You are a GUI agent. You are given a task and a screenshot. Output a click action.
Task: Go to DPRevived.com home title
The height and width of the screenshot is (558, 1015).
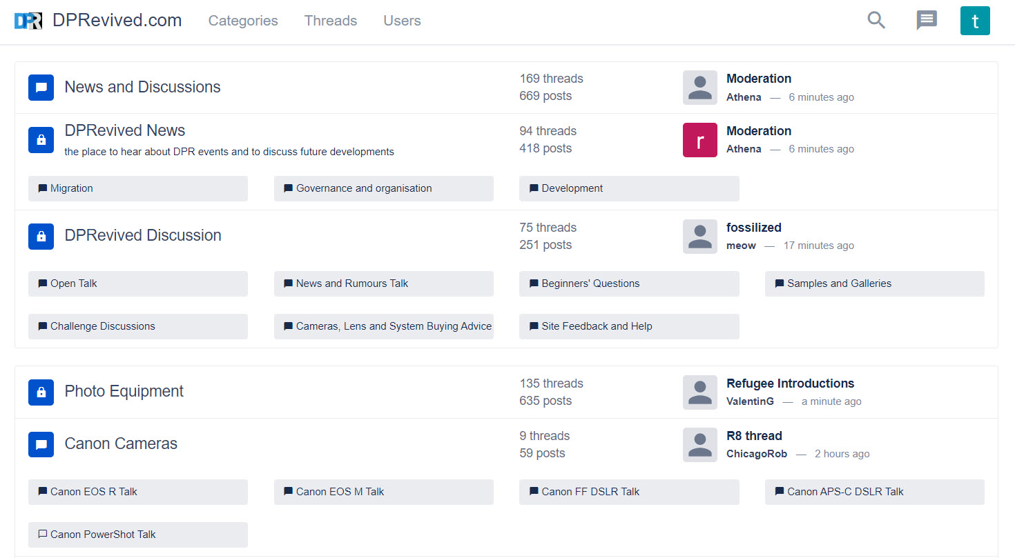(117, 21)
